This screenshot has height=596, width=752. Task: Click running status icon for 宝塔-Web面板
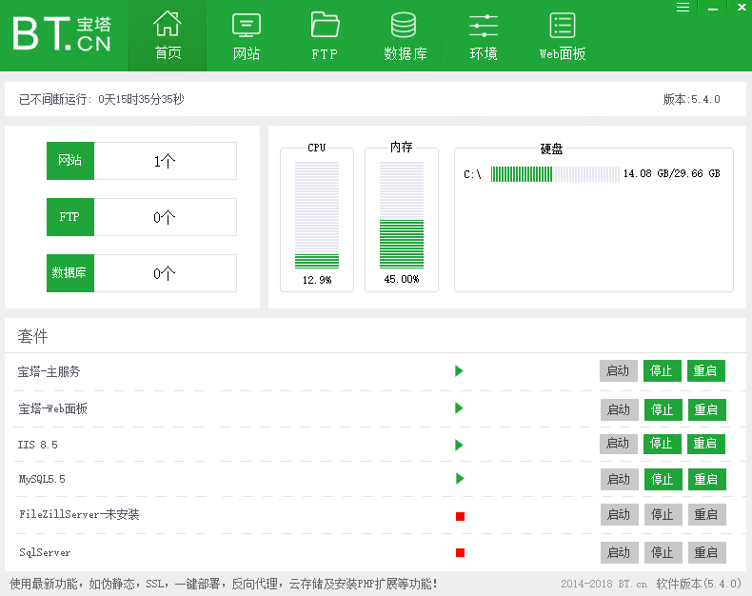[459, 408]
